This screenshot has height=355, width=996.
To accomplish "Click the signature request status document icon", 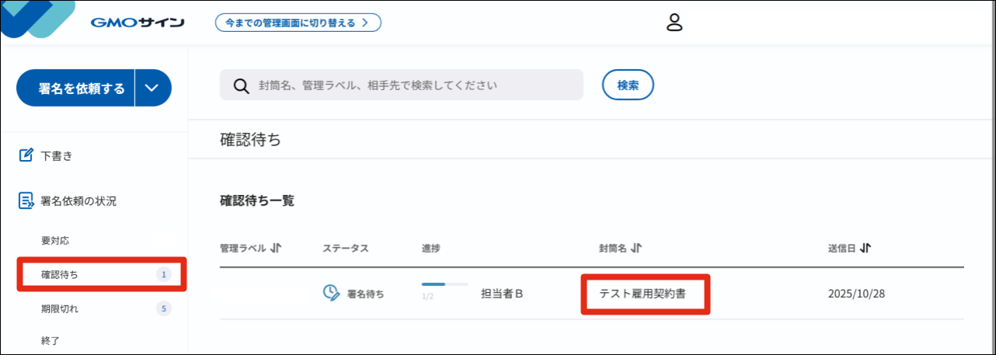I will (26, 201).
